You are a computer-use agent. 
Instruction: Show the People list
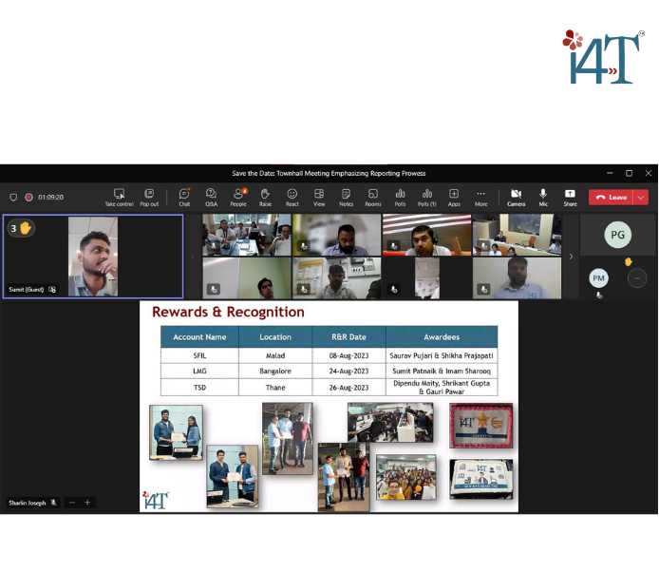pyautogui.click(x=238, y=198)
